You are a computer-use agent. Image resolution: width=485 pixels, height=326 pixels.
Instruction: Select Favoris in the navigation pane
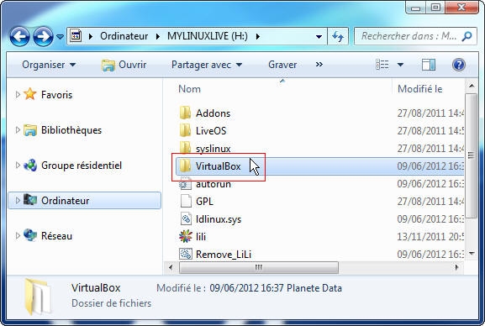point(56,94)
